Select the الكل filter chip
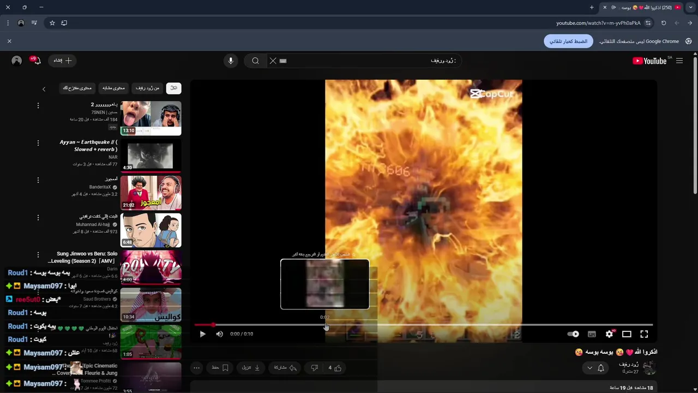The height and width of the screenshot is (393, 698). pos(173,88)
